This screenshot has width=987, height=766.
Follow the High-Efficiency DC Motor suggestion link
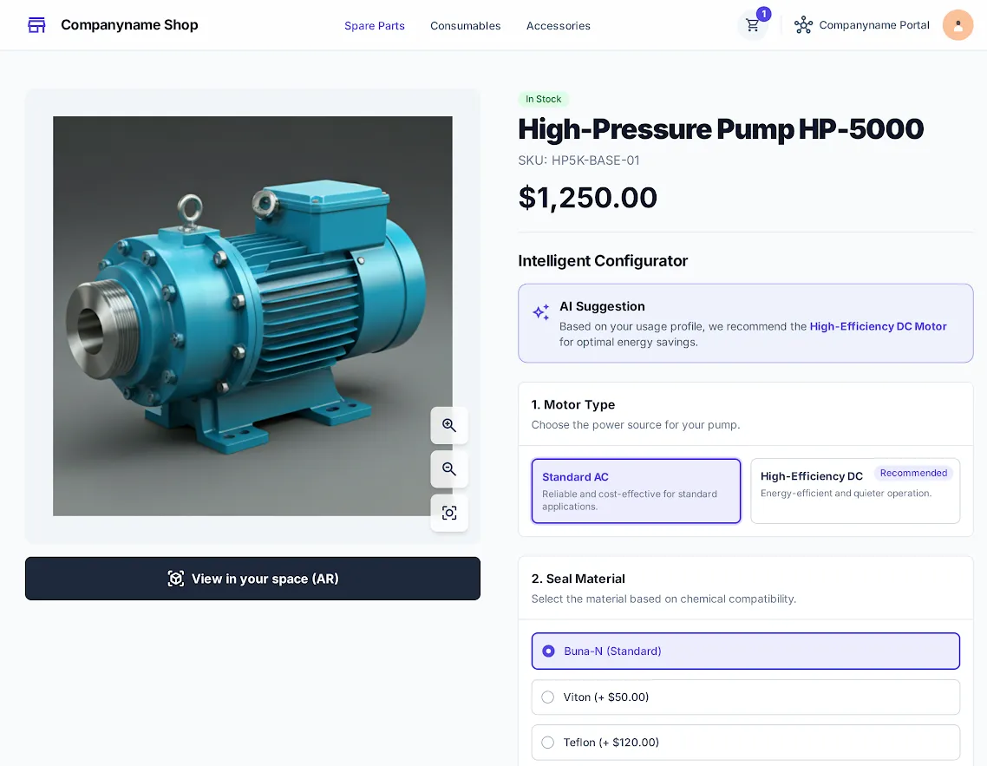878,326
